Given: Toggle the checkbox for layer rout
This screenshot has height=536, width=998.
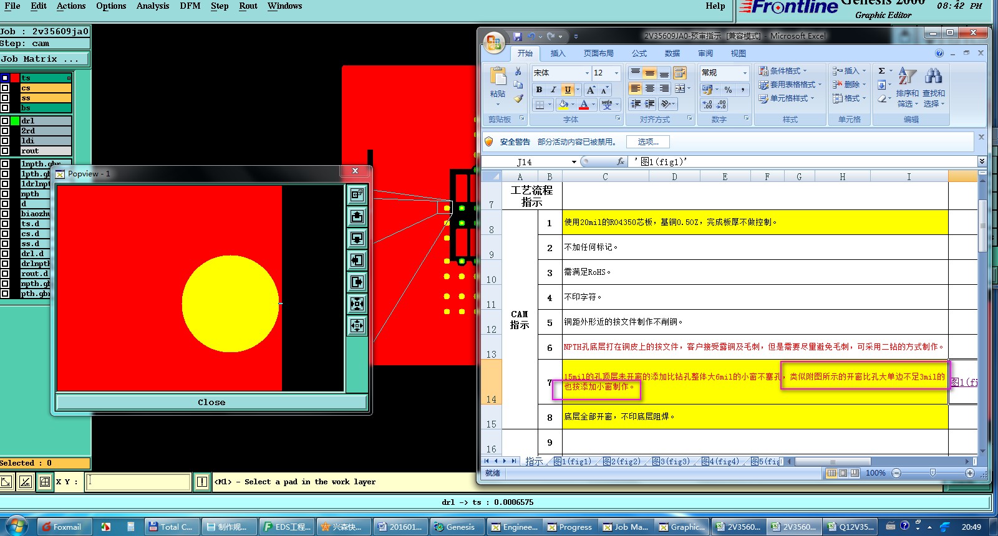Looking at the screenshot, I should [x=5, y=151].
